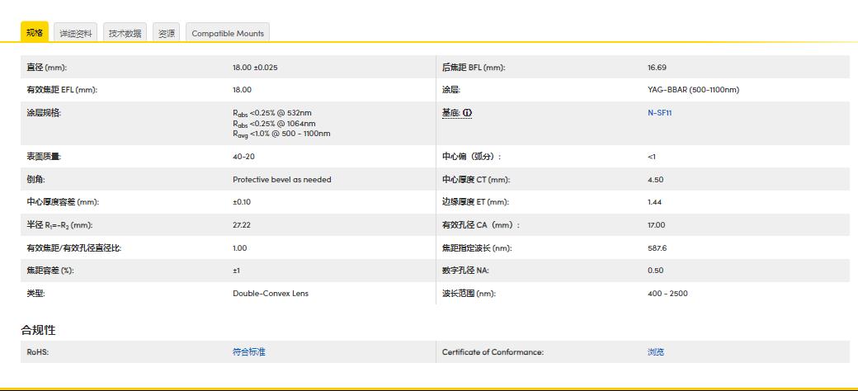Select the diameter value 18.00 ±0.025
The image size is (858, 391).
(255, 68)
